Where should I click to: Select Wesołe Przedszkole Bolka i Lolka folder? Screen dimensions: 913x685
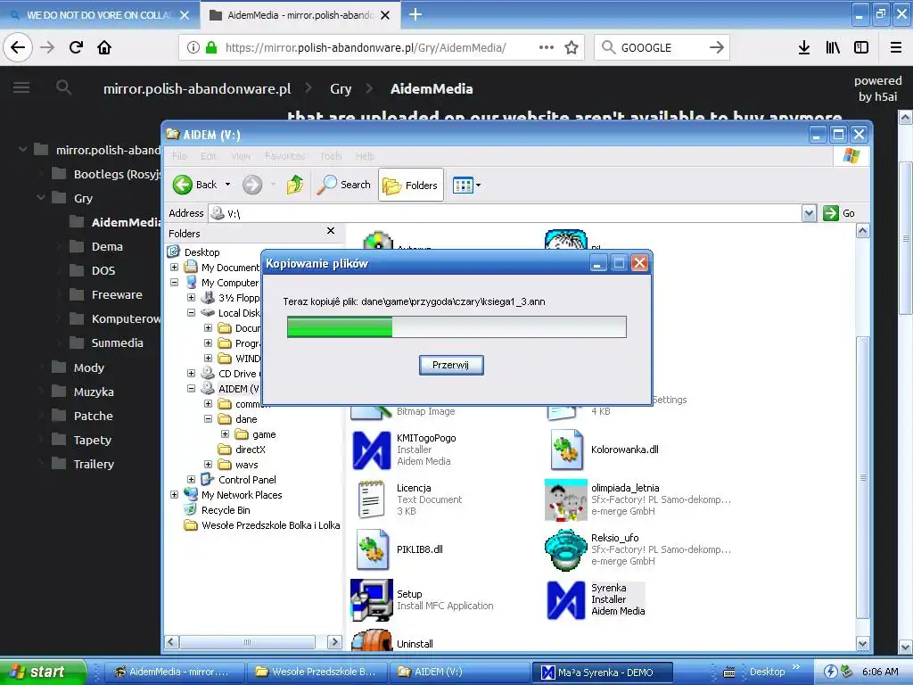coord(270,524)
